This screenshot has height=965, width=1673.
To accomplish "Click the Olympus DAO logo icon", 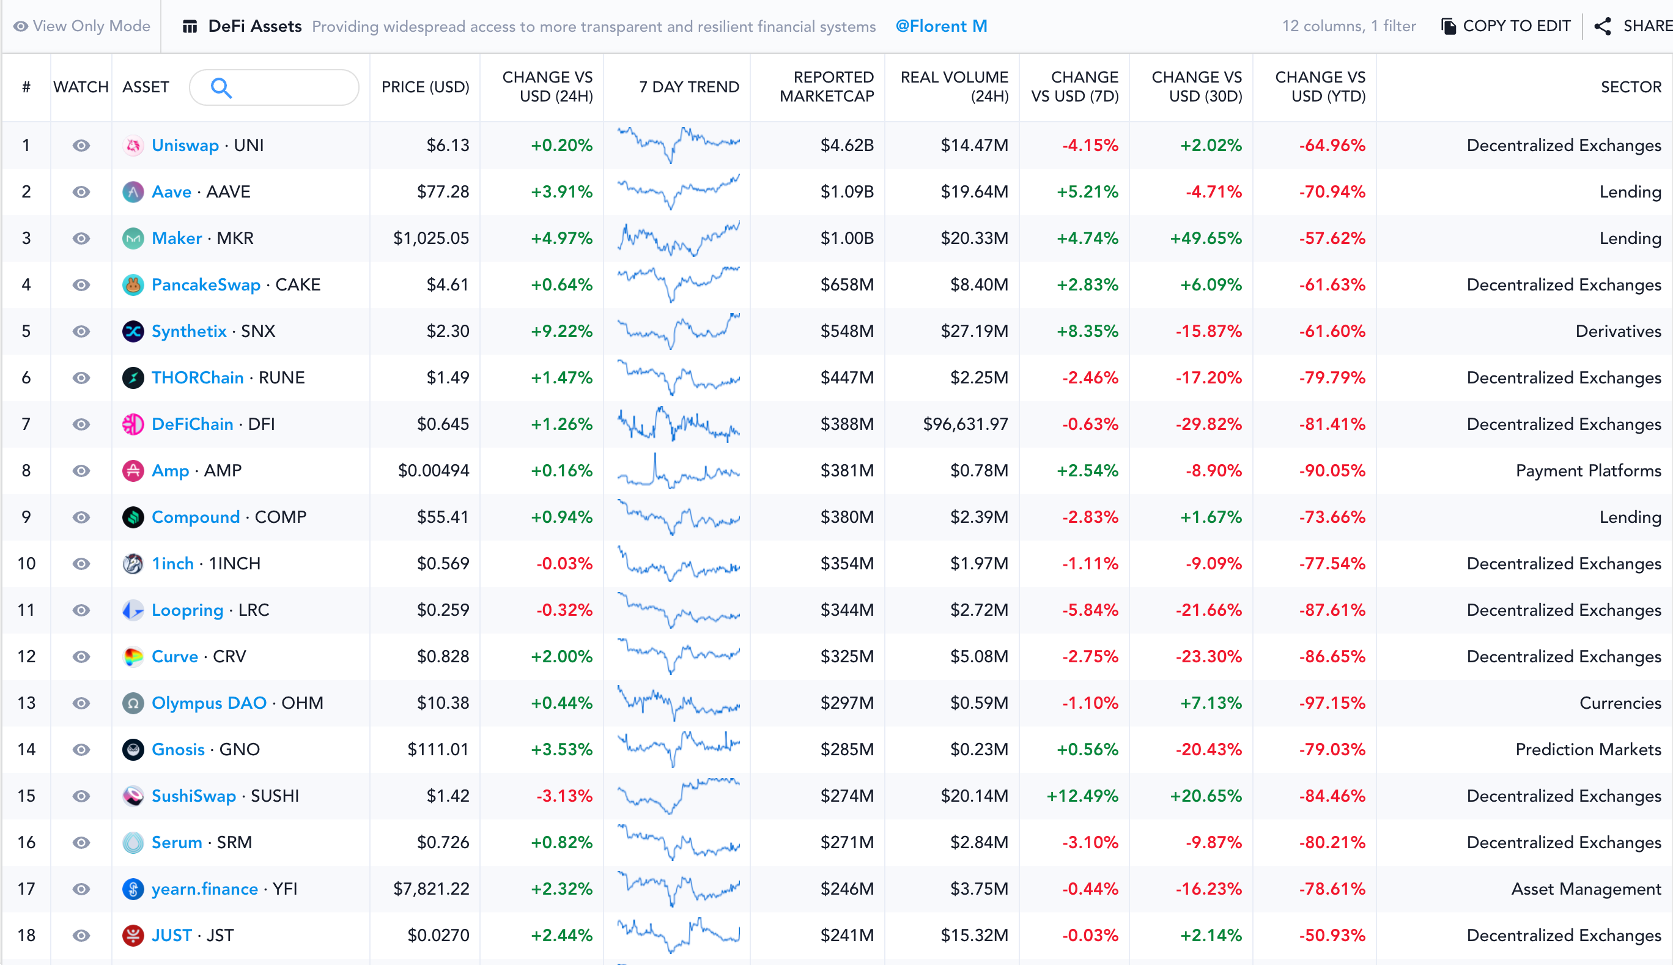I will (x=133, y=703).
